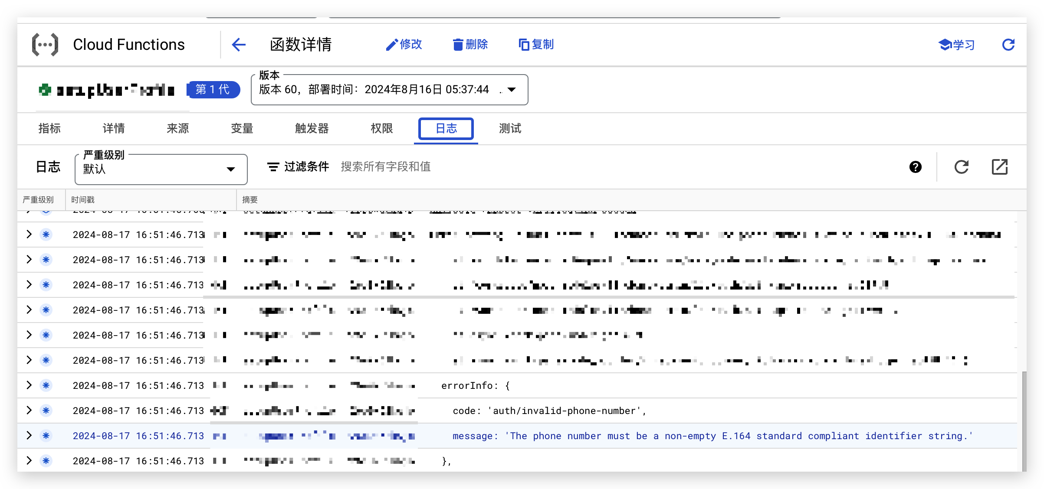Switch to the 指标 tab
1044x489 pixels.
pyautogui.click(x=49, y=128)
